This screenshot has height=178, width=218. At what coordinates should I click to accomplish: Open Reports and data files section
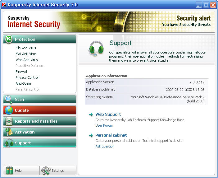point(40,121)
